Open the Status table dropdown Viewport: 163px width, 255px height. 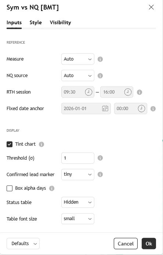(78, 202)
